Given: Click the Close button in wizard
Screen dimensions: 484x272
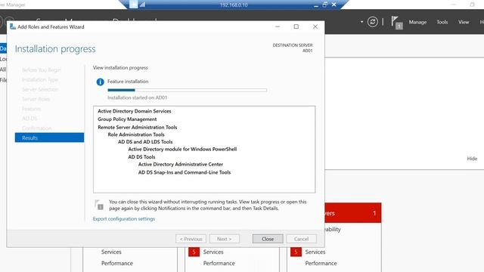Looking at the screenshot, I should point(268,239).
